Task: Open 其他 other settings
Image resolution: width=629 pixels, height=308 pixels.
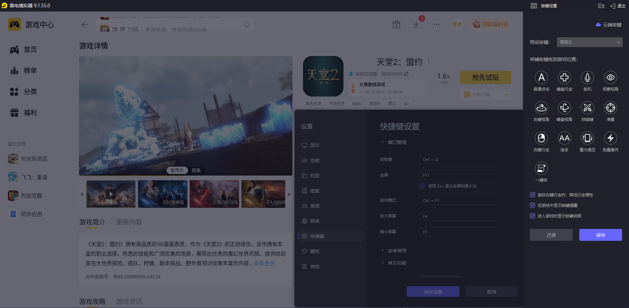Action: click(331, 266)
